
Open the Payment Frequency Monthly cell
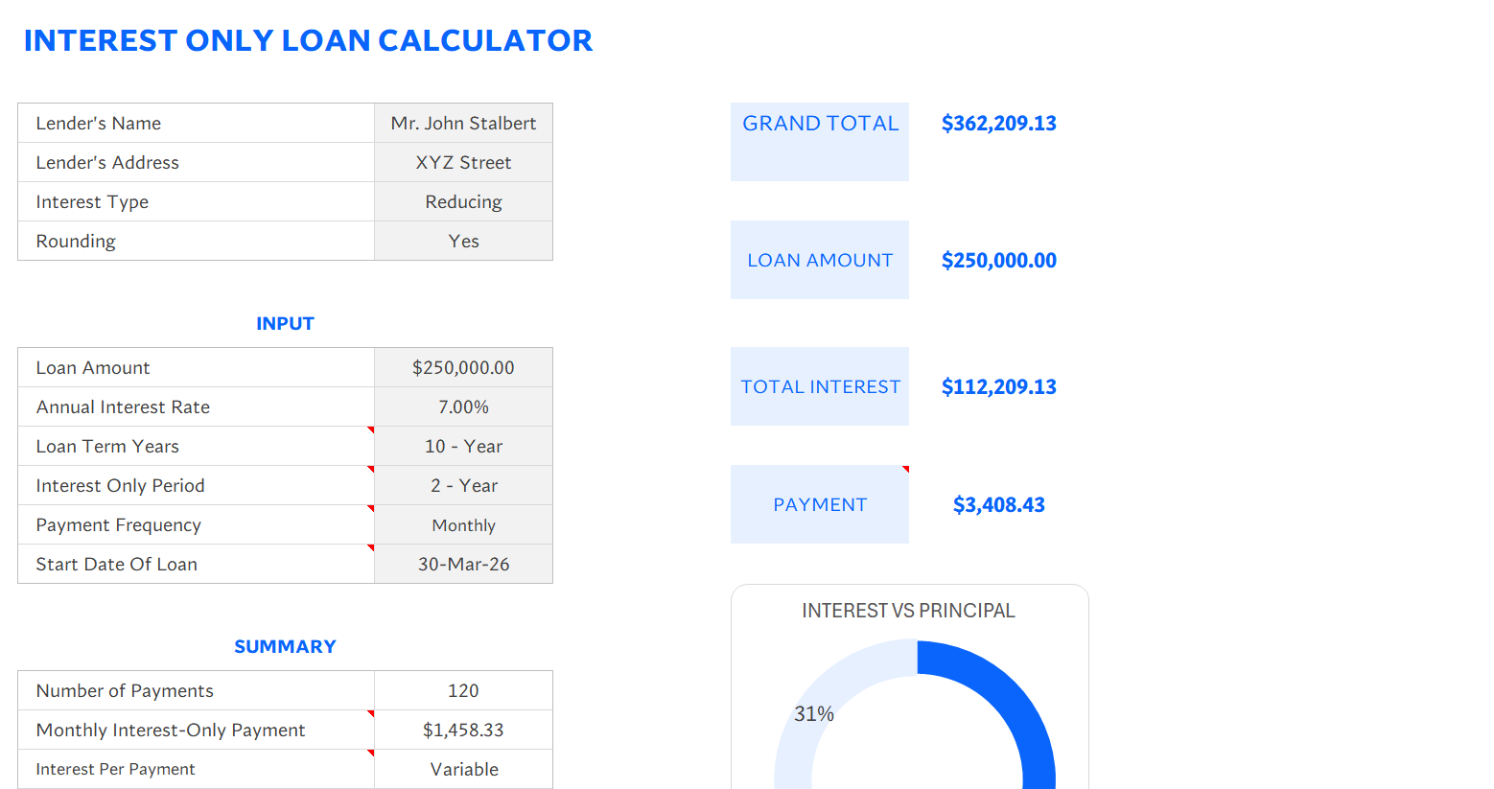463,524
